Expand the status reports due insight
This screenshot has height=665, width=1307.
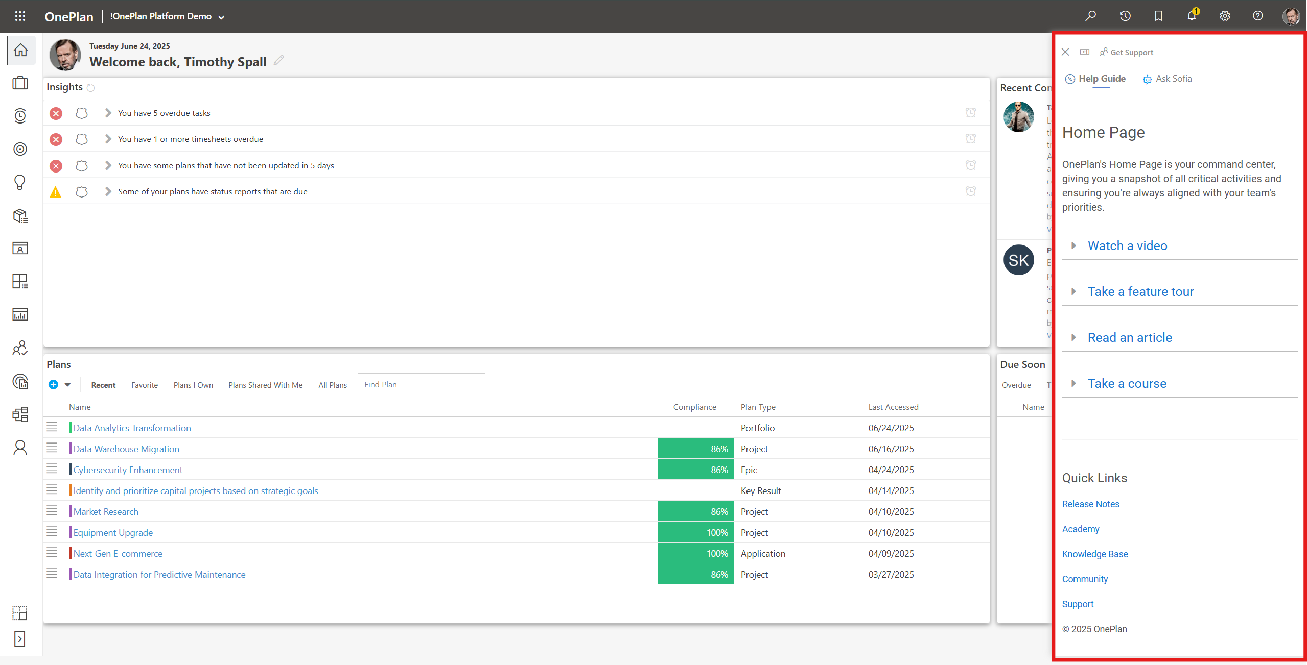[108, 191]
